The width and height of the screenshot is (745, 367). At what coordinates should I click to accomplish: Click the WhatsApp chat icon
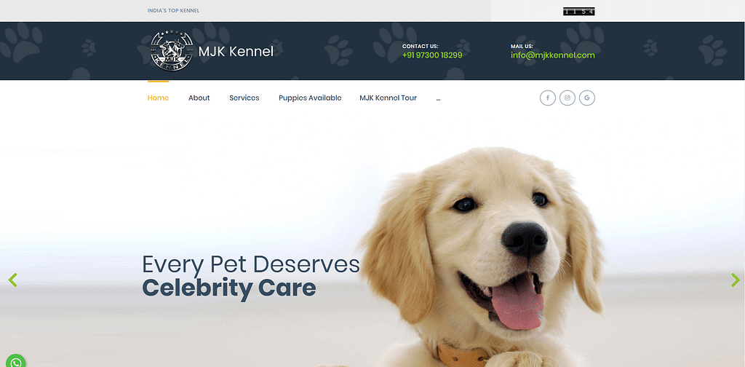[16, 361]
